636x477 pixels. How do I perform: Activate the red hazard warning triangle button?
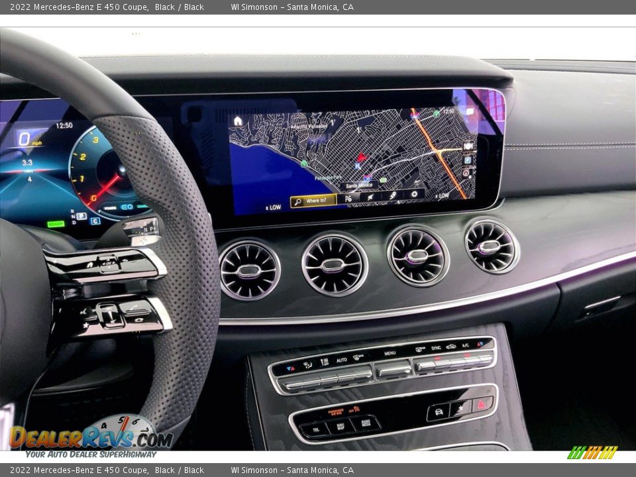point(482,404)
